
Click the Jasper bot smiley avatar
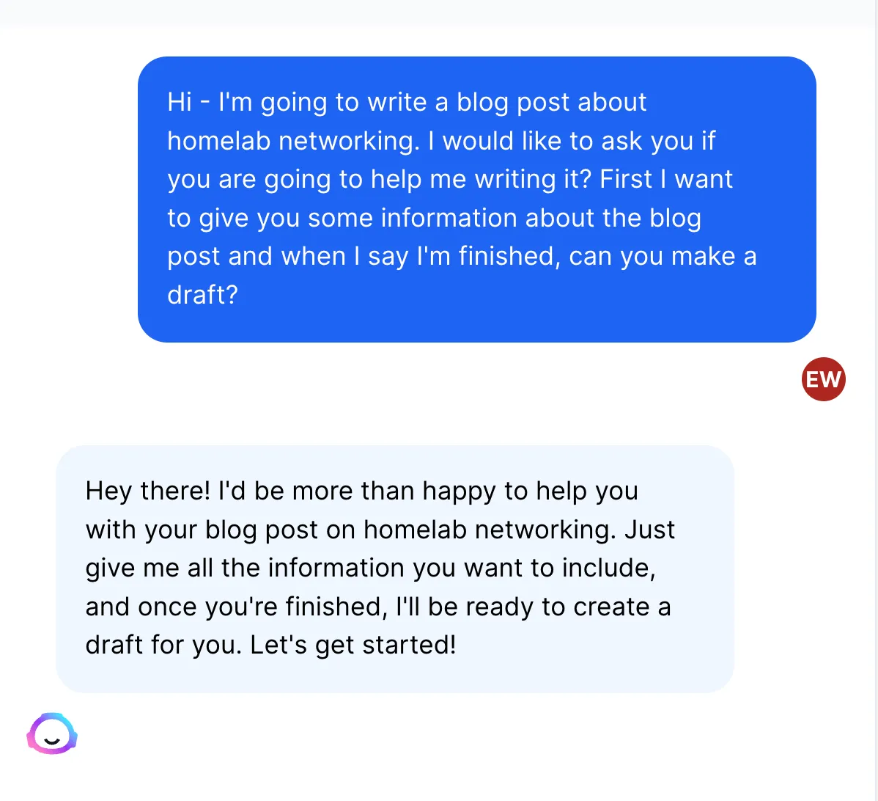coord(52,734)
